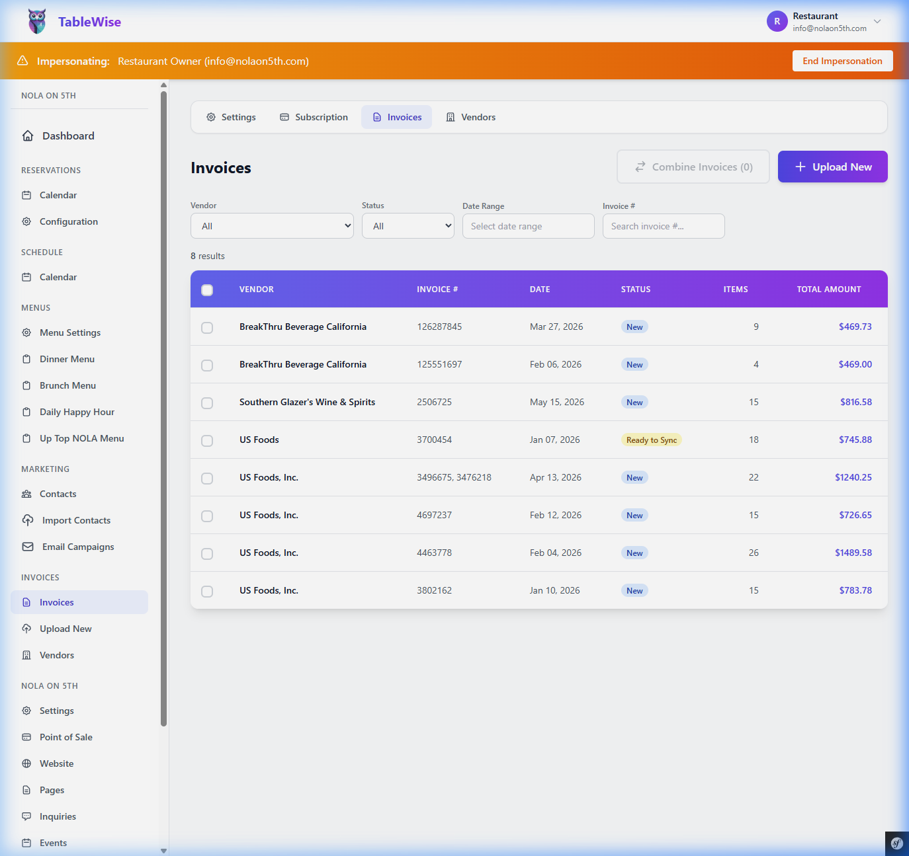Click the sidebar vertical scrollbar
The height and width of the screenshot is (856, 909).
[x=163, y=408]
